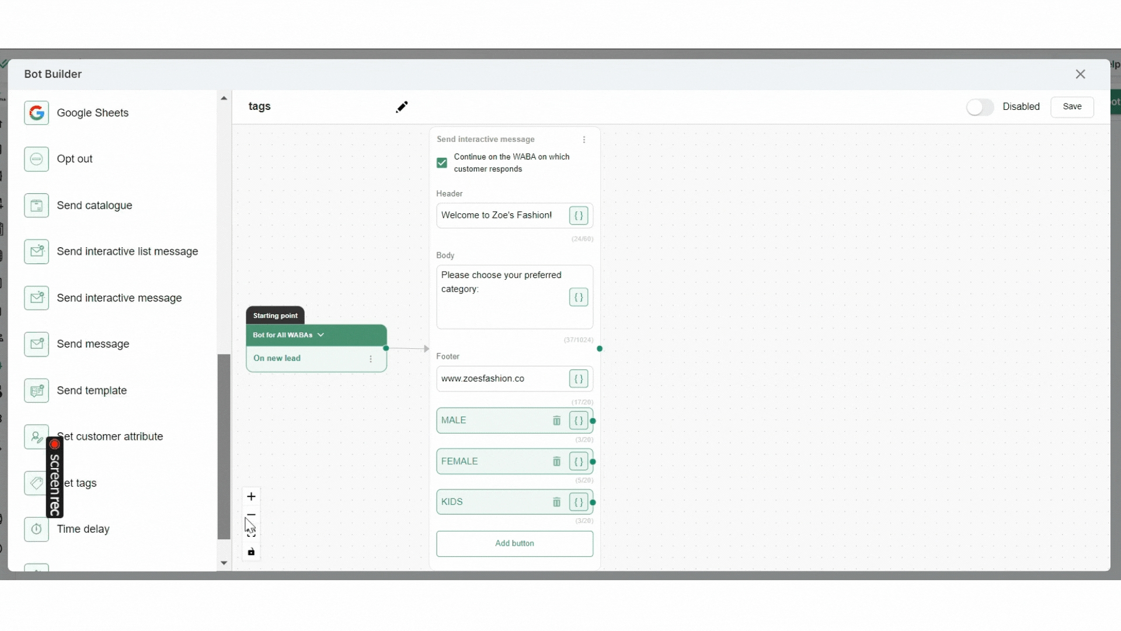Click the Add button option

pyautogui.click(x=514, y=543)
